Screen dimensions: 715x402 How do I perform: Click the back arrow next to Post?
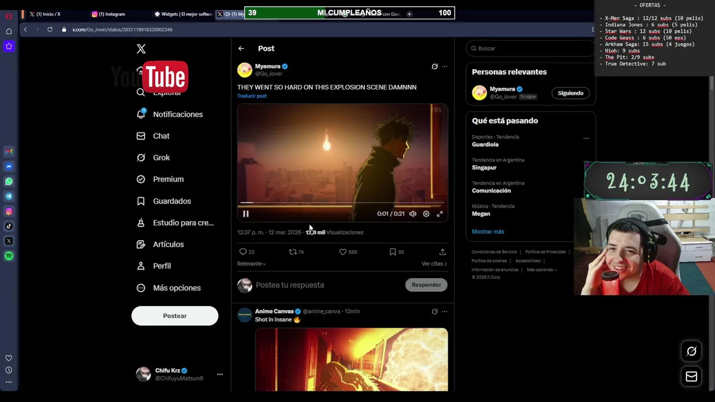pyautogui.click(x=241, y=49)
